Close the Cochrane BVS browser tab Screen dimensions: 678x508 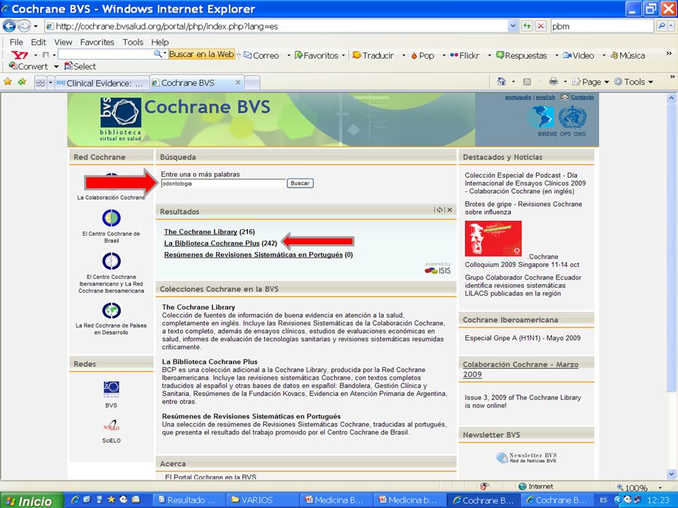[237, 82]
